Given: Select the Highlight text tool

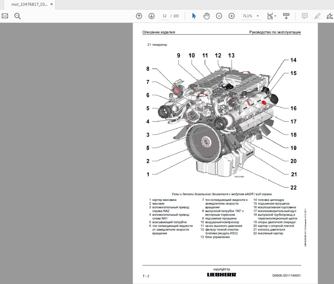Looking at the screenshot, I should [317, 16].
